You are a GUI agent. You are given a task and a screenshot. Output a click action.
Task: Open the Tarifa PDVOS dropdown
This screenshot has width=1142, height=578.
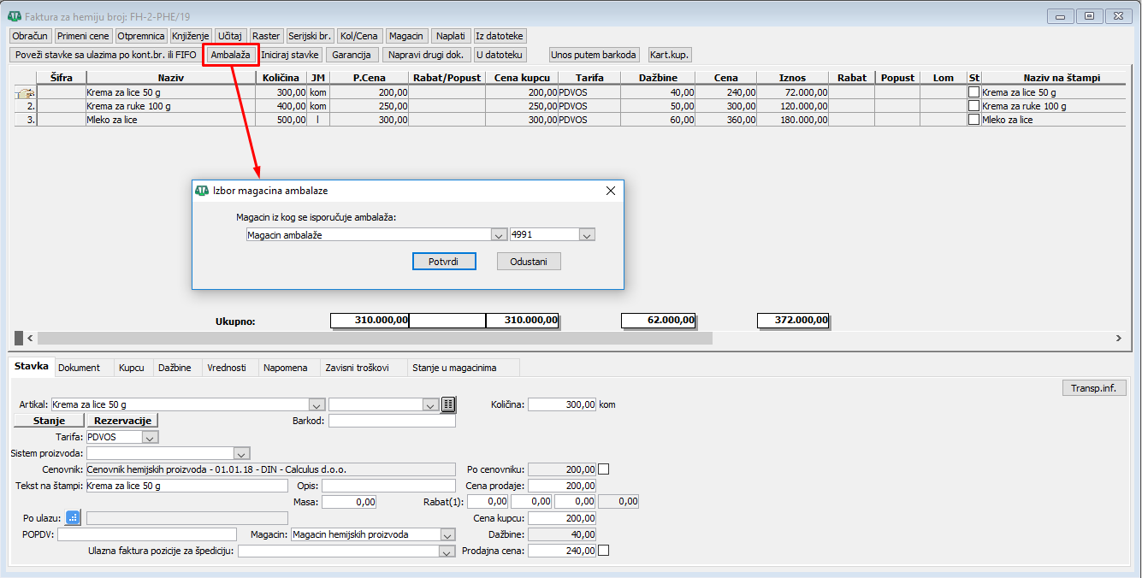[x=150, y=437]
